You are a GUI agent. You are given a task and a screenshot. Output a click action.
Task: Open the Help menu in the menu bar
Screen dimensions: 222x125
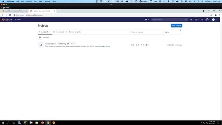tap(54, 1)
